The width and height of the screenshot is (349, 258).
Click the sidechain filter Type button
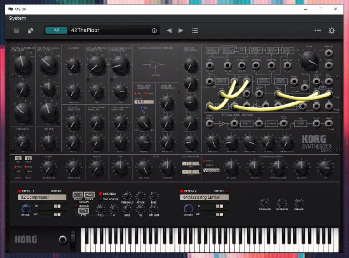[84, 210]
